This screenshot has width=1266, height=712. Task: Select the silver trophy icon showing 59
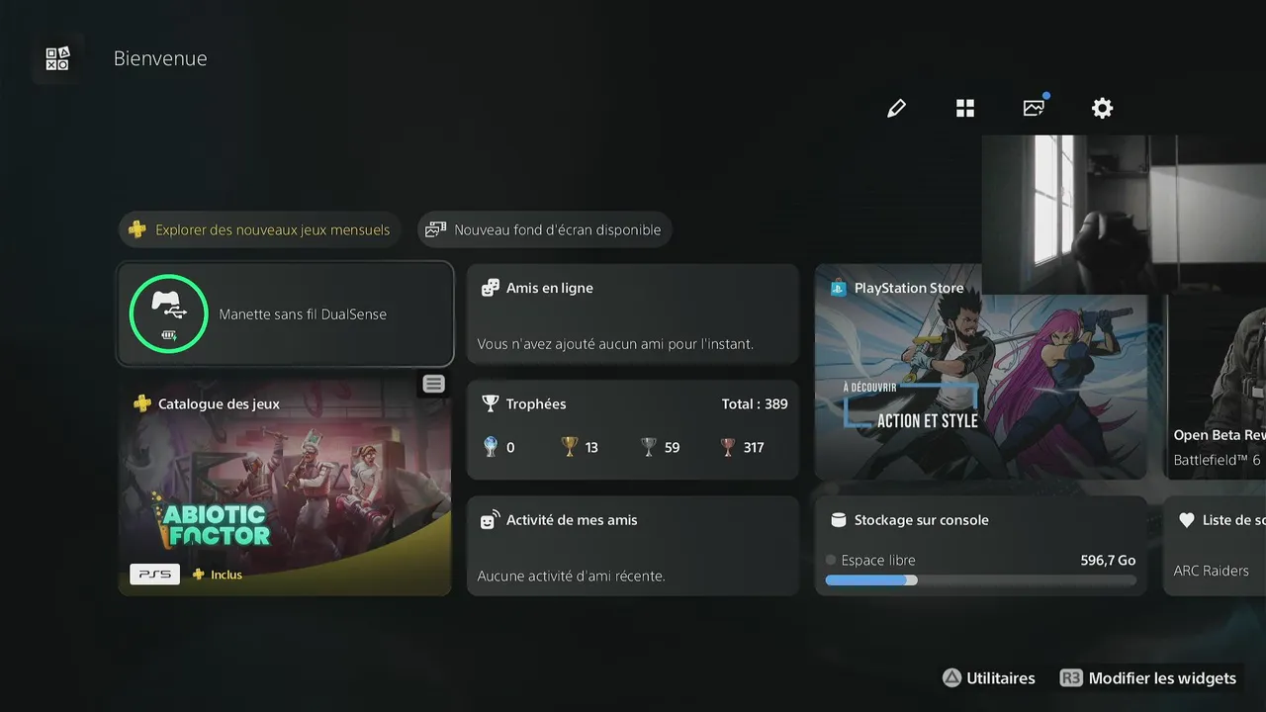(649, 447)
